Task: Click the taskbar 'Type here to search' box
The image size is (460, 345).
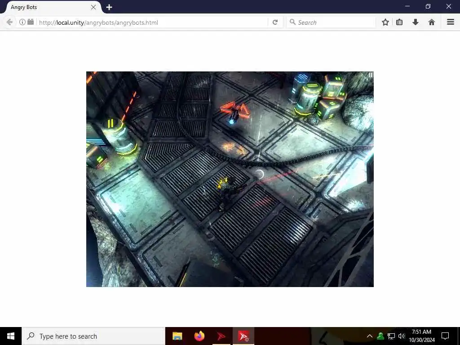Action: pos(93,336)
